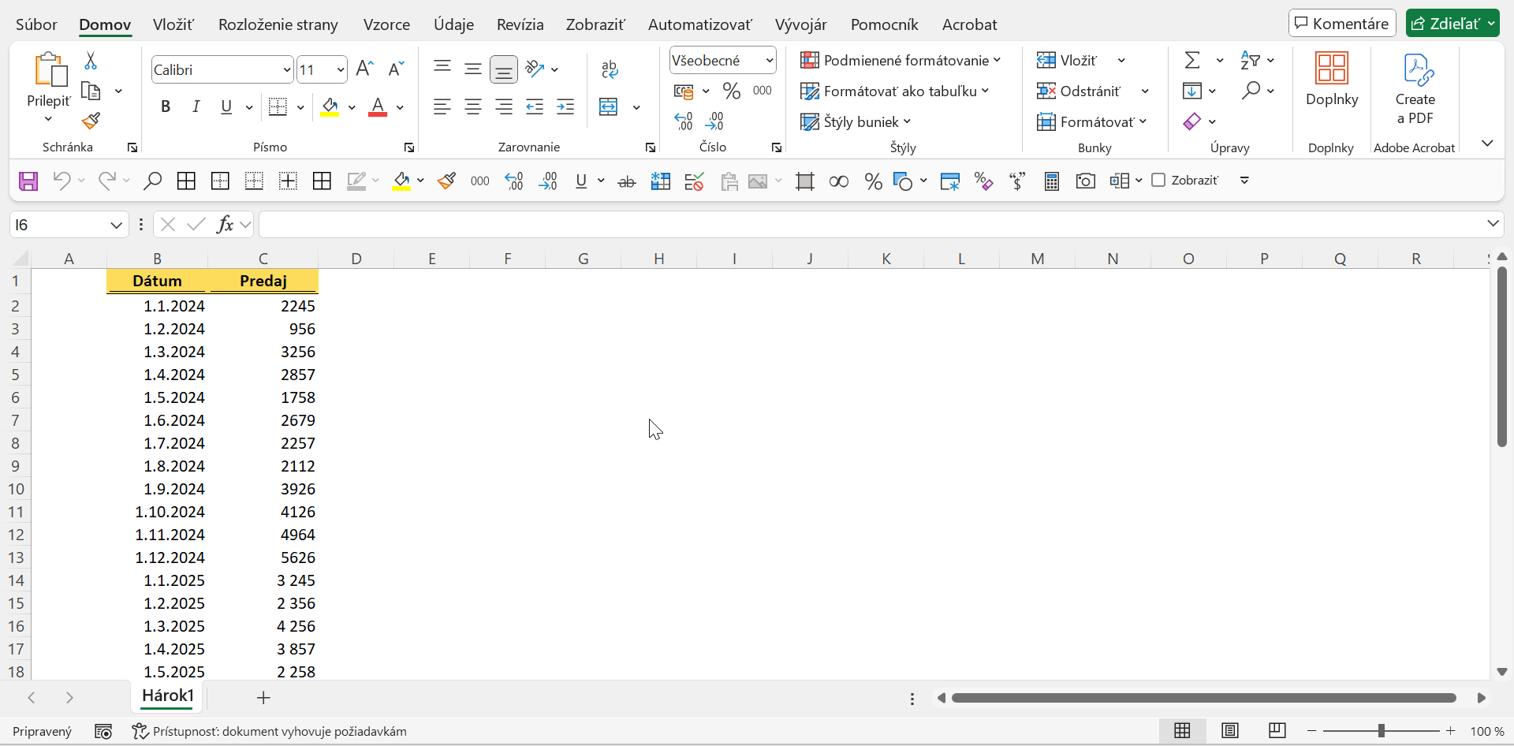Image resolution: width=1514 pixels, height=746 pixels.
Task: Click the Camera icon on quick access toolbar
Action: coord(1085,181)
